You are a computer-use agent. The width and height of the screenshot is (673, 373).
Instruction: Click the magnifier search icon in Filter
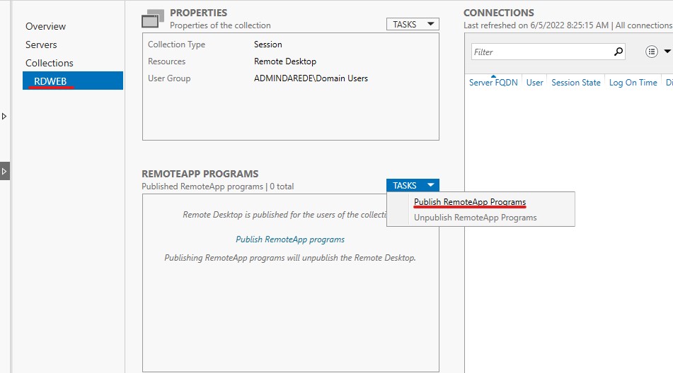pyautogui.click(x=618, y=52)
